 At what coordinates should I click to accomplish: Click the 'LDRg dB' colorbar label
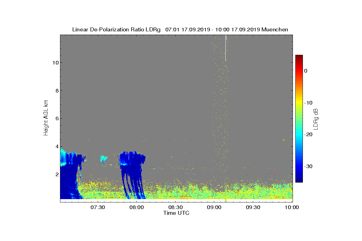point(316,119)
